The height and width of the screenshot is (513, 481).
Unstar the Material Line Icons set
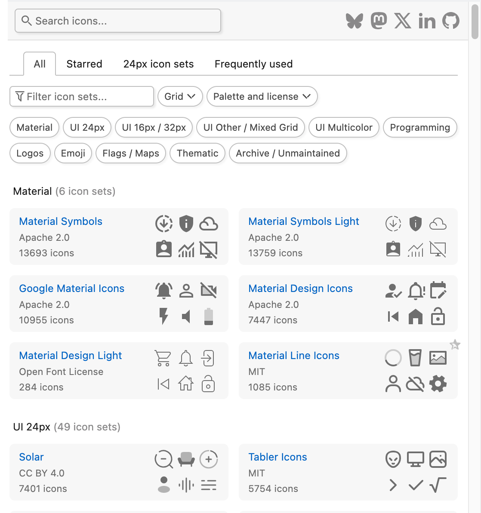455,344
